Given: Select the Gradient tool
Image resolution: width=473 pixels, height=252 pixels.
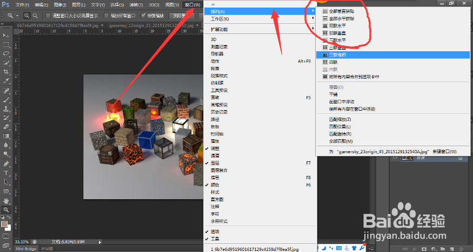Looking at the screenshot, I should pos(6,136).
